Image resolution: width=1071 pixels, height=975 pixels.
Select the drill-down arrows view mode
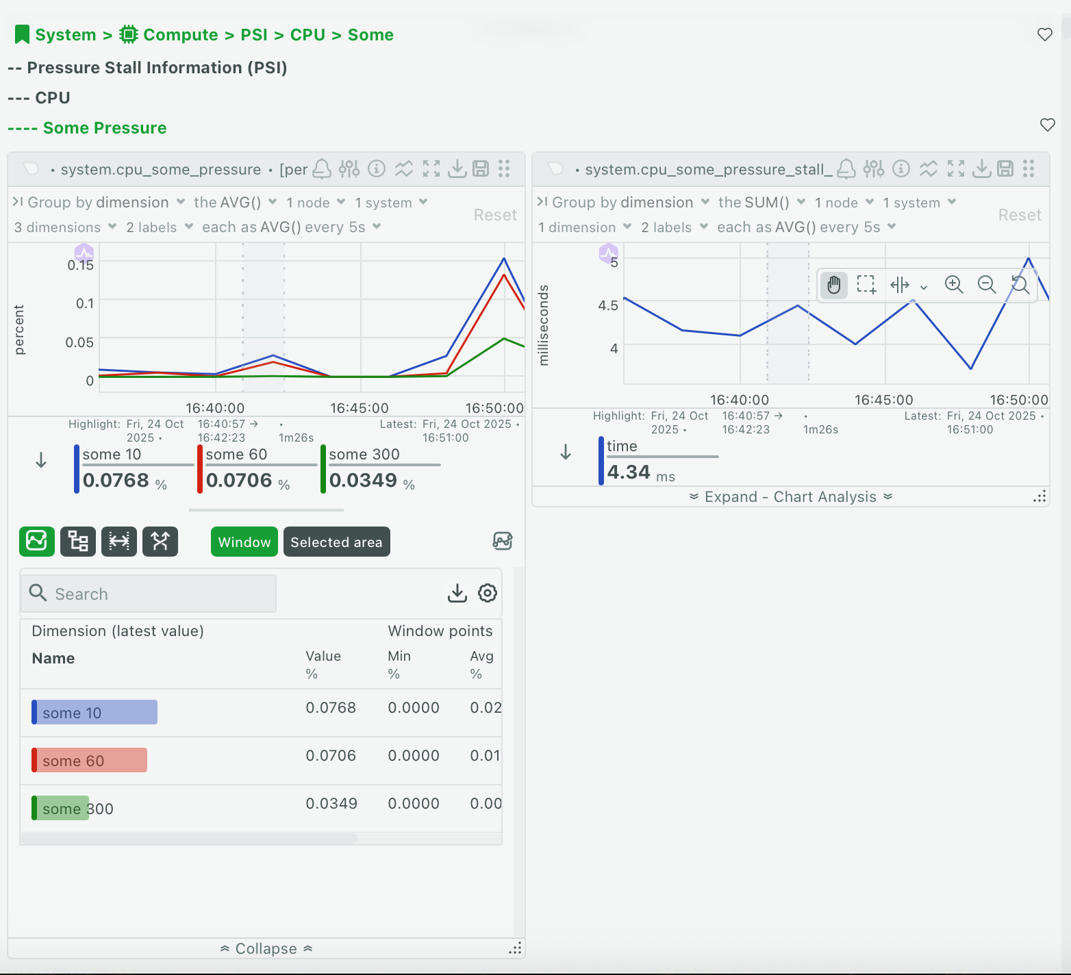click(160, 542)
